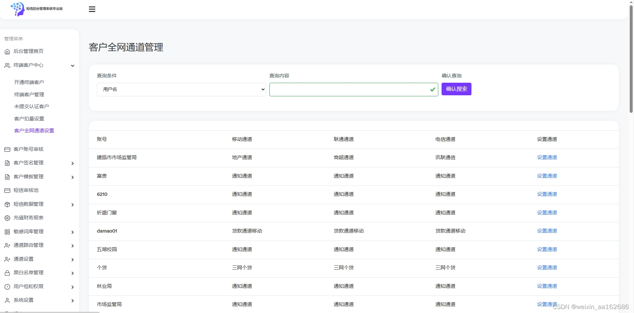
Task: Click the card icon beside 短信审核池
Action: (7, 191)
